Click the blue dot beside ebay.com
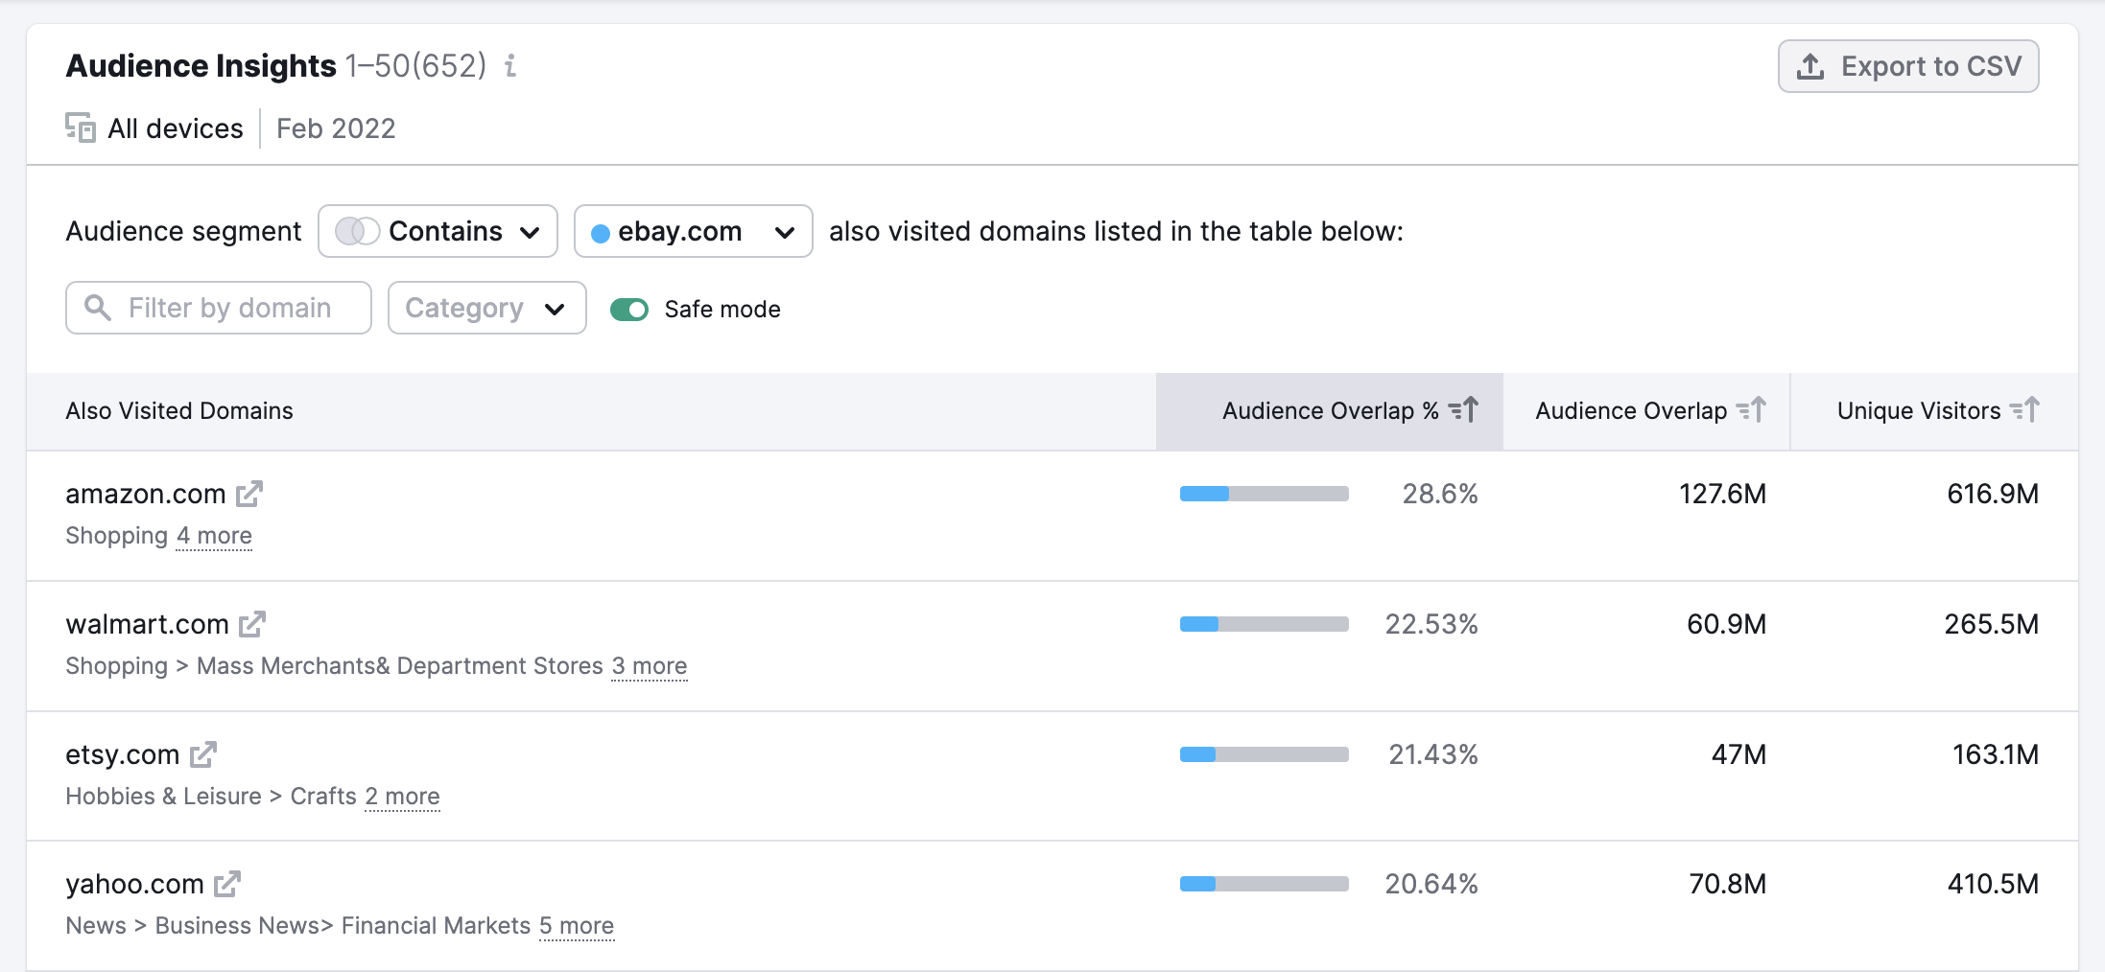Screen dimensions: 2105x972 601,233
